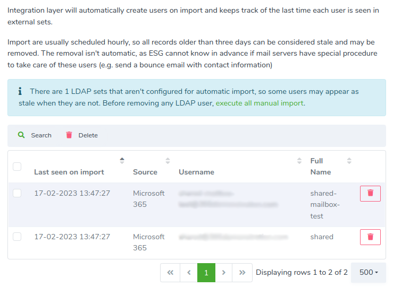This screenshot has width=393, height=287.
Task: Click the green Search magnifier icon
Action: (21, 135)
